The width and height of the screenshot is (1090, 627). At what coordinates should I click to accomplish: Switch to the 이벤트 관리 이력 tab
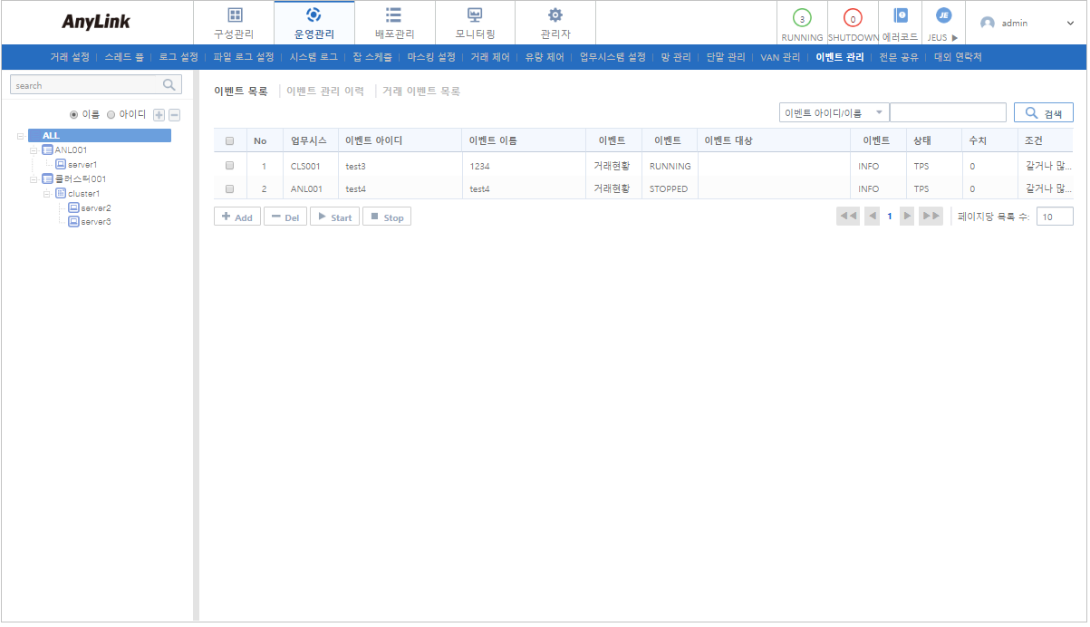coord(324,92)
